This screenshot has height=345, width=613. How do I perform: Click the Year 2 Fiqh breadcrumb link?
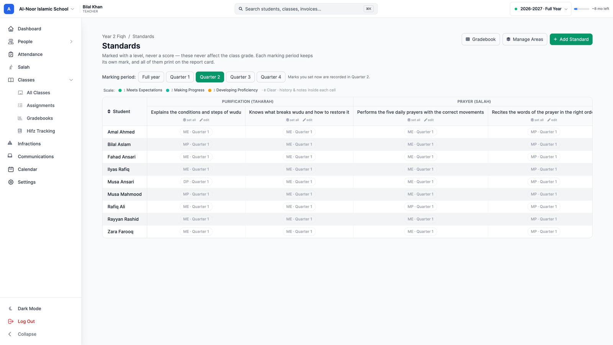(x=114, y=36)
